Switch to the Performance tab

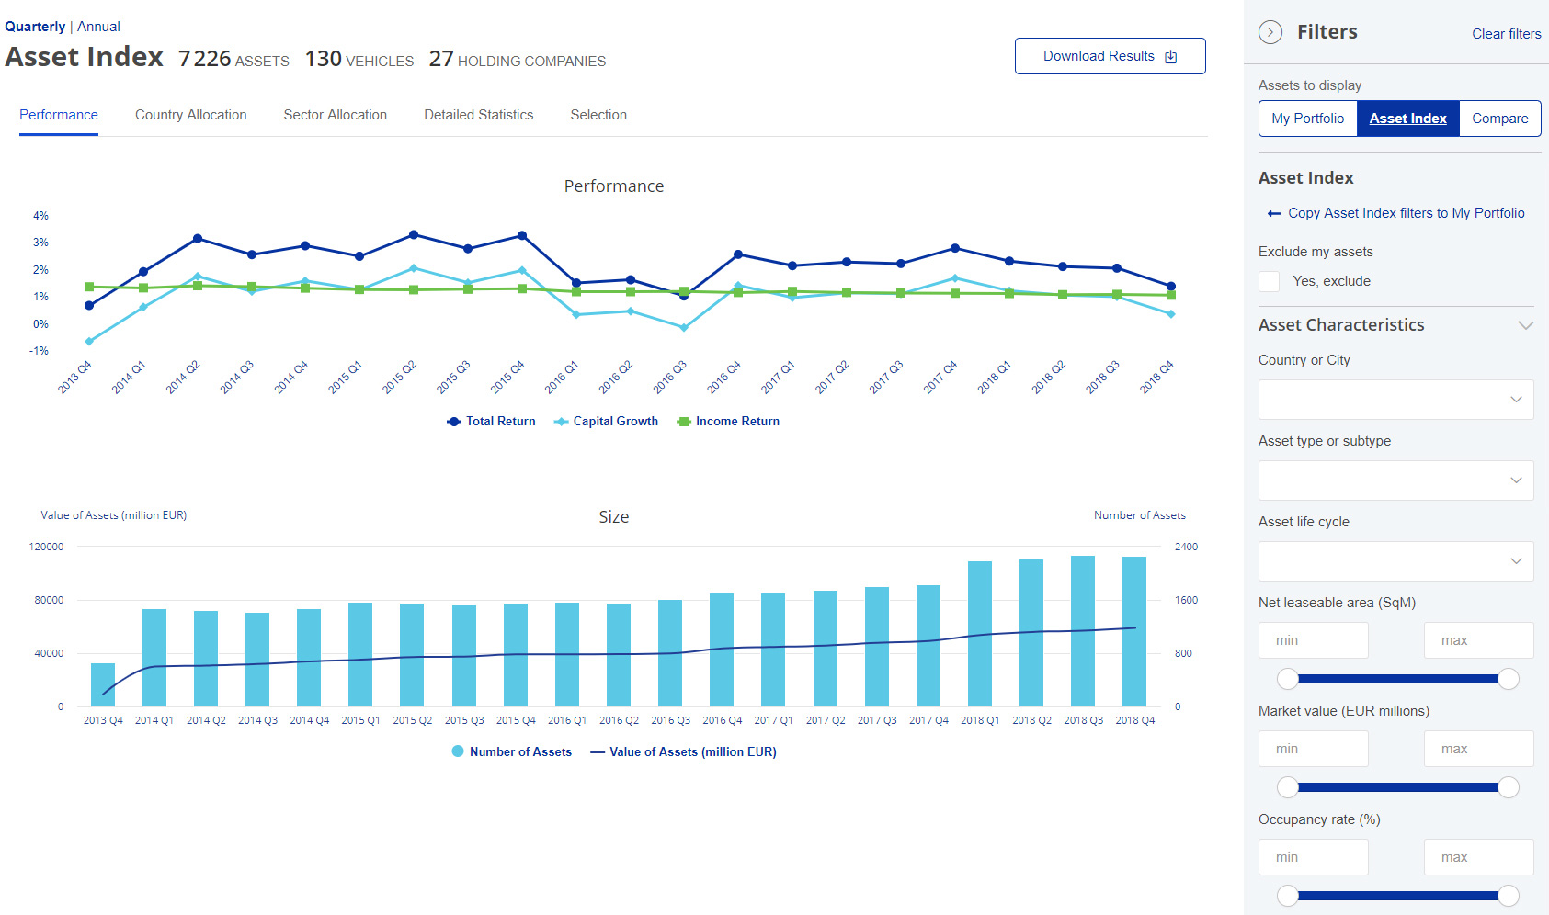coord(59,115)
